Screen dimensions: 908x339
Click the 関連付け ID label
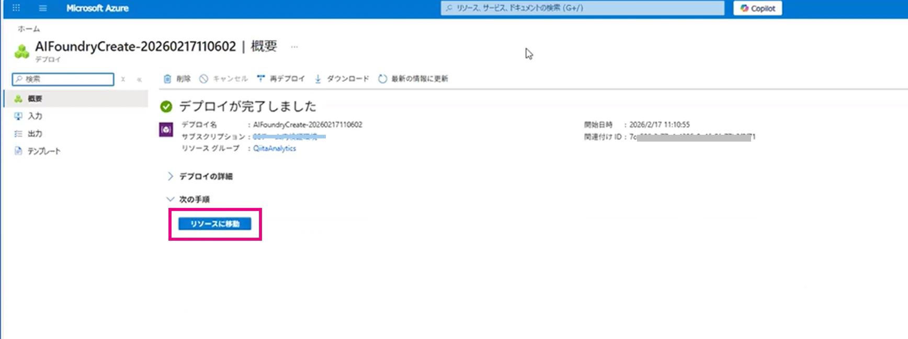pyautogui.click(x=603, y=137)
